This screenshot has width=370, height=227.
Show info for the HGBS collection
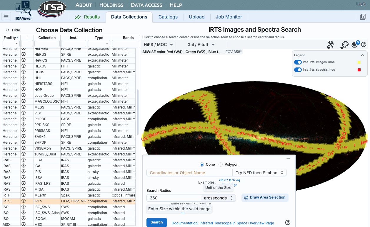coord(24,72)
